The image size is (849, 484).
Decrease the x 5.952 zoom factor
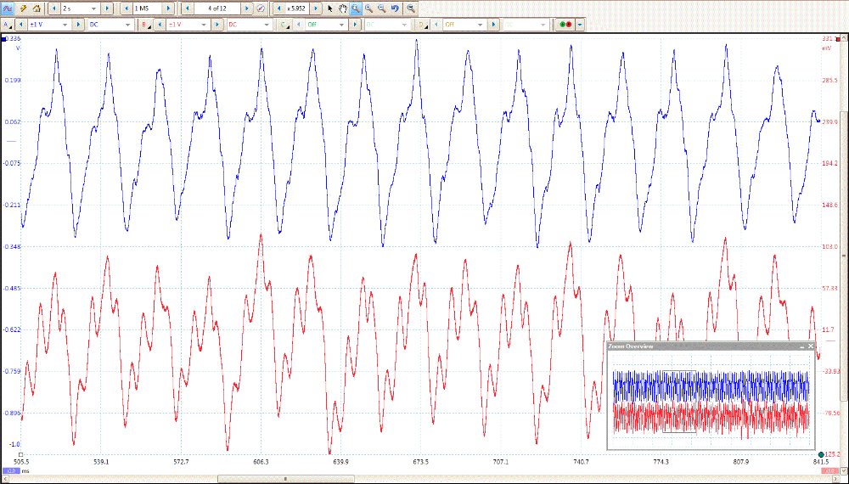coord(277,8)
